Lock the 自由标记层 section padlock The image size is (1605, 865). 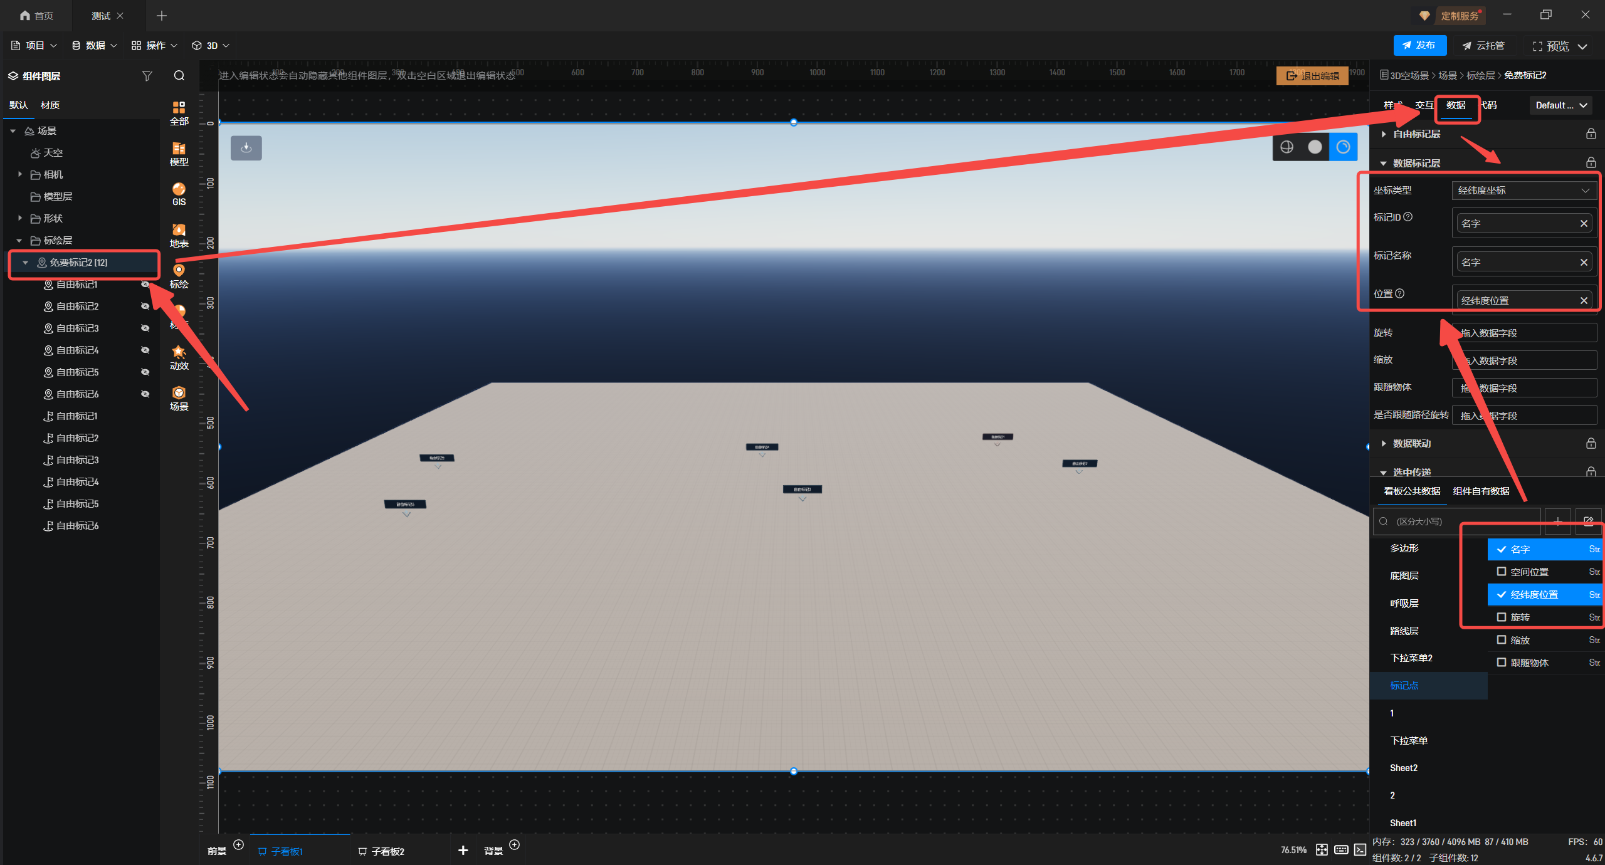click(1591, 134)
